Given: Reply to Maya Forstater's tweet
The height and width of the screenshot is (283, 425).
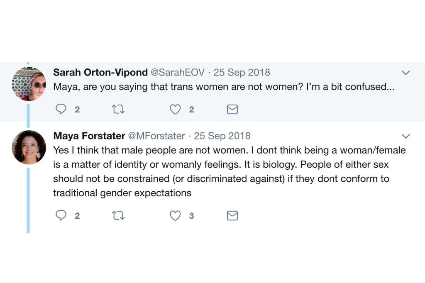Looking at the screenshot, I should [61, 215].
